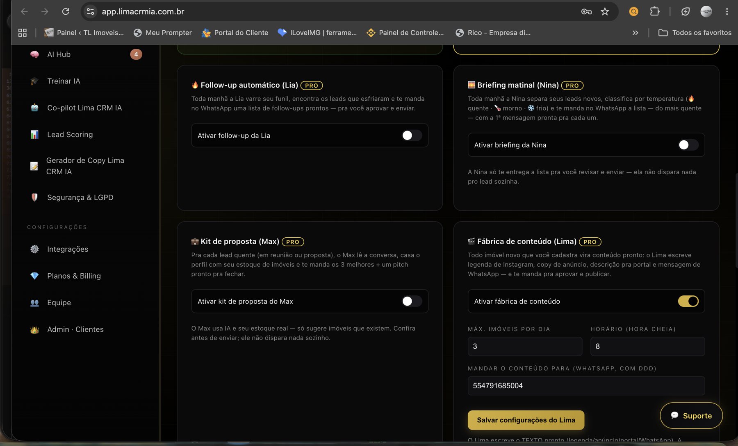Click the Horário (hora cheia) field

(x=647, y=346)
